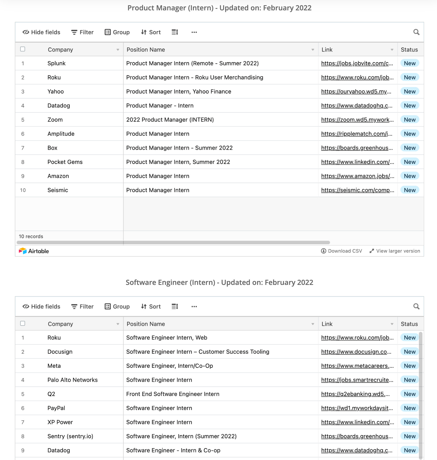The width and height of the screenshot is (437, 460).
Task: Select 'Product Manager Intern, Yahoo Finance' cell
Action: pos(221,92)
